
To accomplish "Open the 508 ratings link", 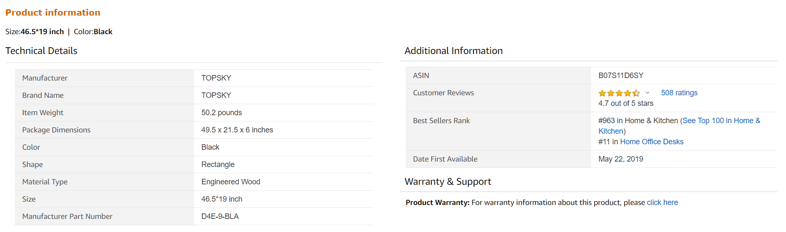I will pyautogui.click(x=679, y=93).
